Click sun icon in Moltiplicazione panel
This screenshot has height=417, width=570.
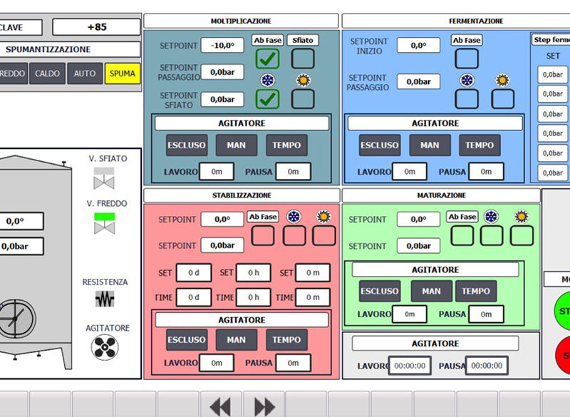(304, 80)
